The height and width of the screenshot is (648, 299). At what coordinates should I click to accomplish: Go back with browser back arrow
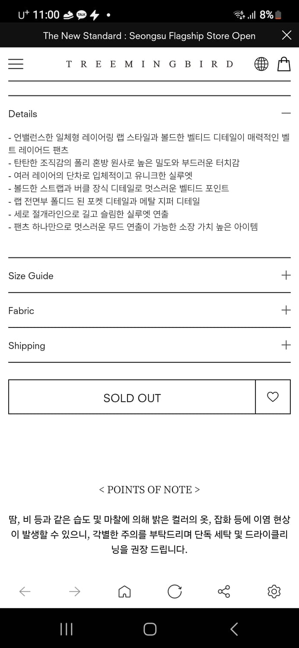(x=25, y=591)
